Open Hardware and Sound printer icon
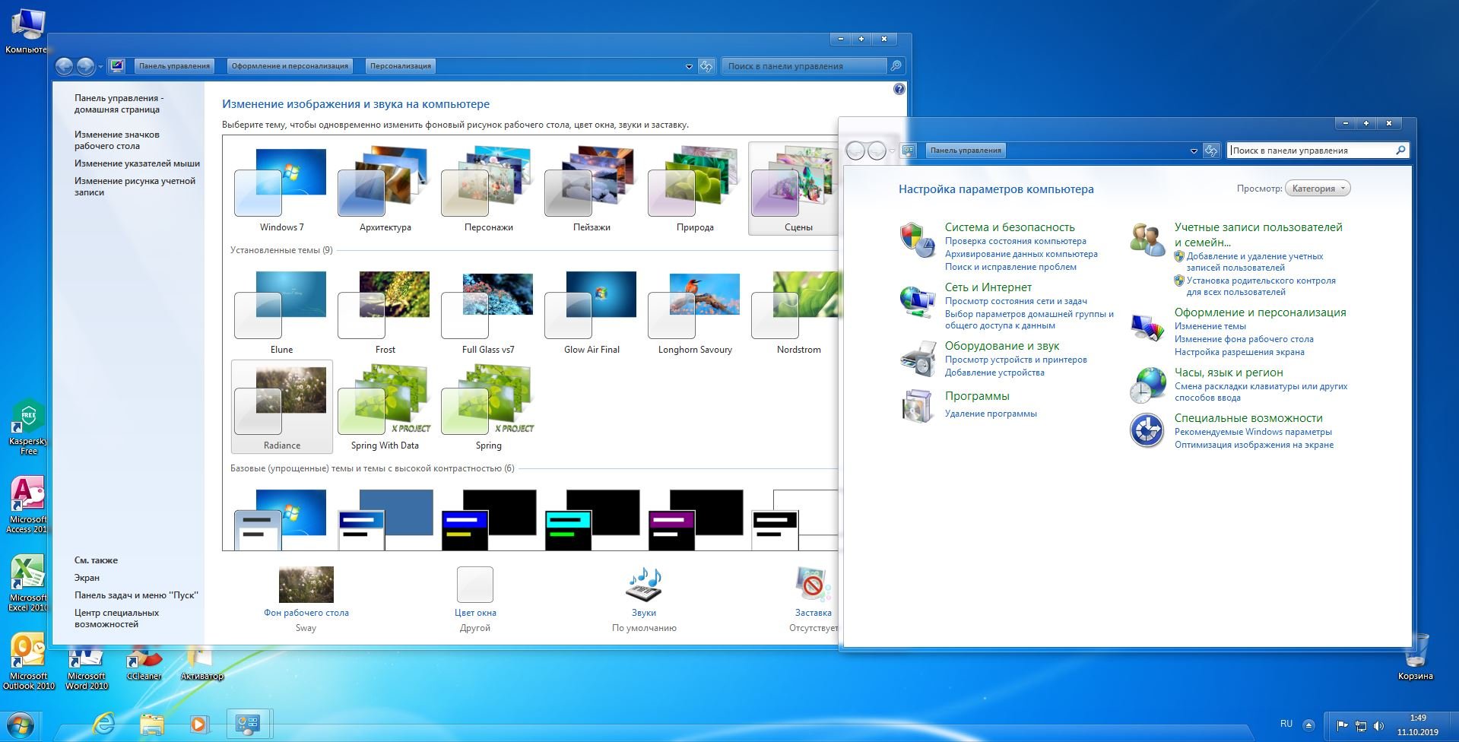Image resolution: width=1459 pixels, height=742 pixels. click(918, 359)
